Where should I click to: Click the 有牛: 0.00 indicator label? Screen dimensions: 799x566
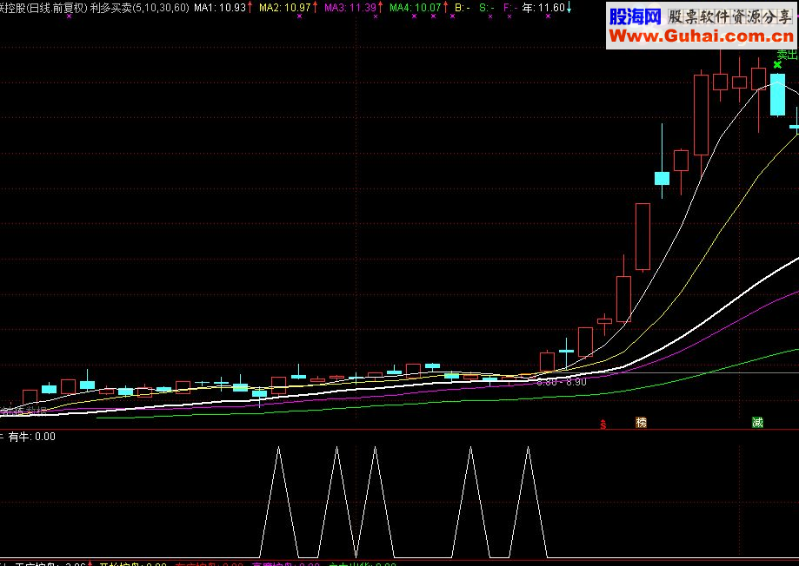coord(31,437)
